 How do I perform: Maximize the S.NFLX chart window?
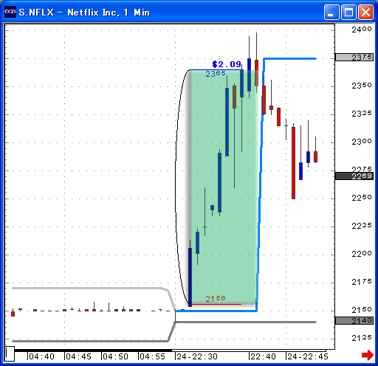click(x=348, y=12)
